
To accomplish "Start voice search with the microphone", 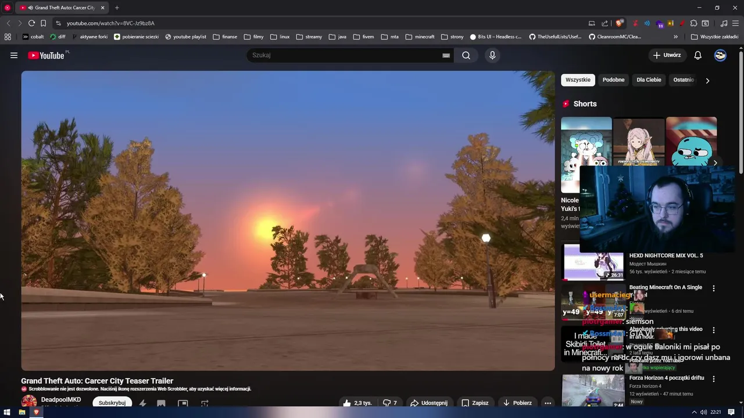I will tap(492, 55).
